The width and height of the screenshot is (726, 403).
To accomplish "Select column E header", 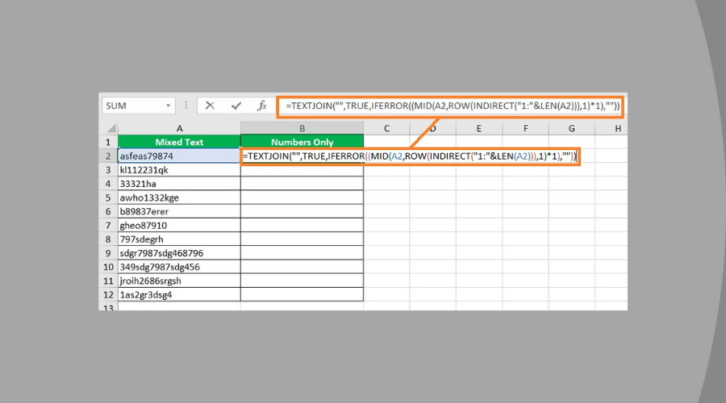I will tap(478, 128).
